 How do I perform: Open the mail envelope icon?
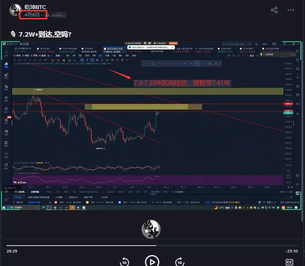pos(274,44)
